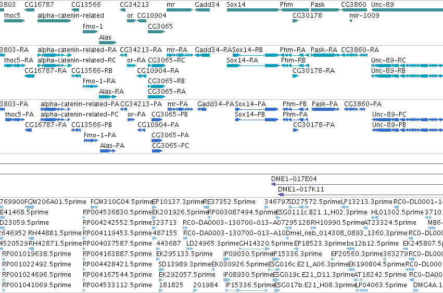Click the RH44881.5prime EST label
Screen dimensions: 443x293
(x=55, y=233)
